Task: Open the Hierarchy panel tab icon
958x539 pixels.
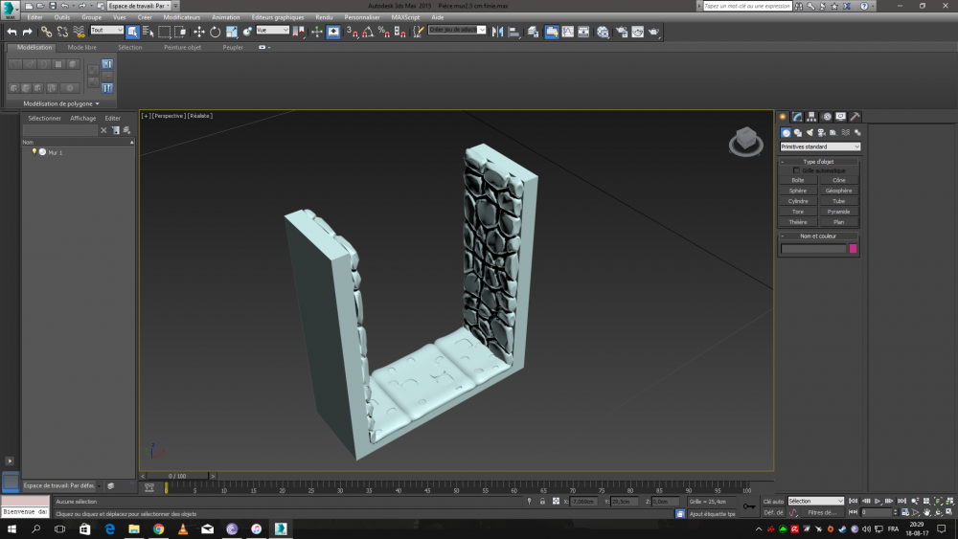Action: [x=811, y=117]
